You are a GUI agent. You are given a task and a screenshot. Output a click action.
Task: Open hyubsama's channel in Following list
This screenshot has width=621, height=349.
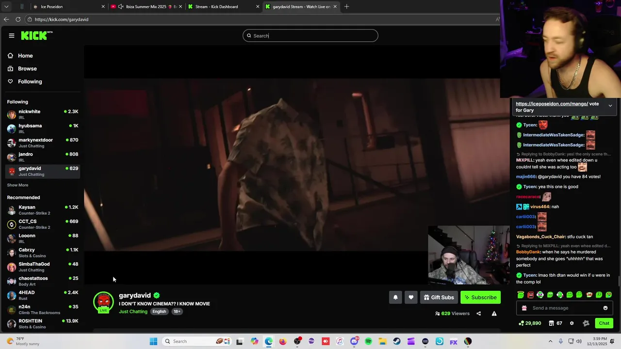click(x=43, y=128)
